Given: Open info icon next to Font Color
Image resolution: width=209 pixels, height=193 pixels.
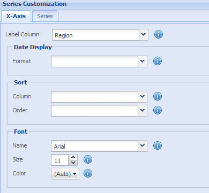Looking at the screenshot, I should point(88,173).
